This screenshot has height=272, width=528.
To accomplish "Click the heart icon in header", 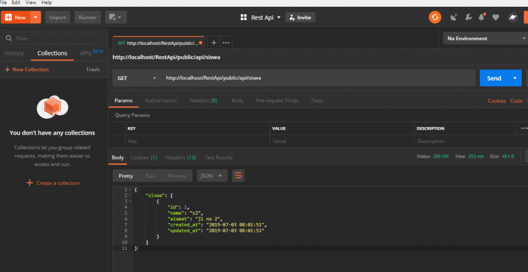I will coord(496,18).
